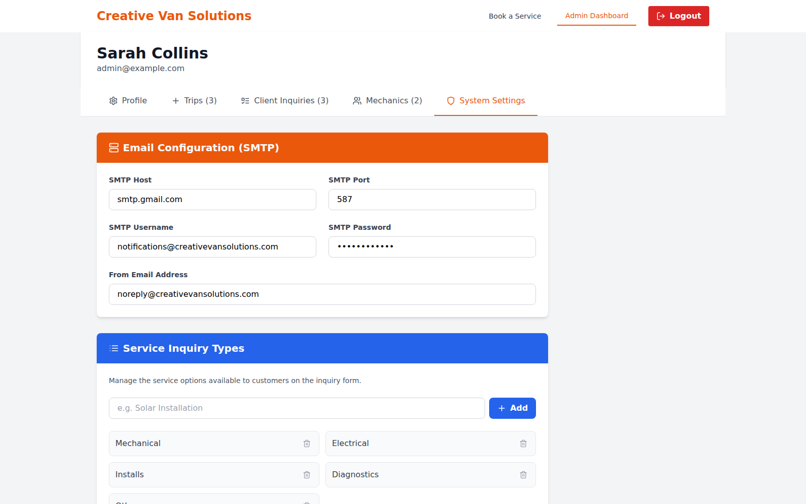Click into the SMTP Password field
The image size is (806, 504).
pyautogui.click(x=432, y=247)
